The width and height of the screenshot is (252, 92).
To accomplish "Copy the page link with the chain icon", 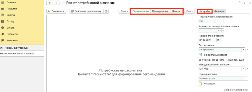I will pos(239,3).
